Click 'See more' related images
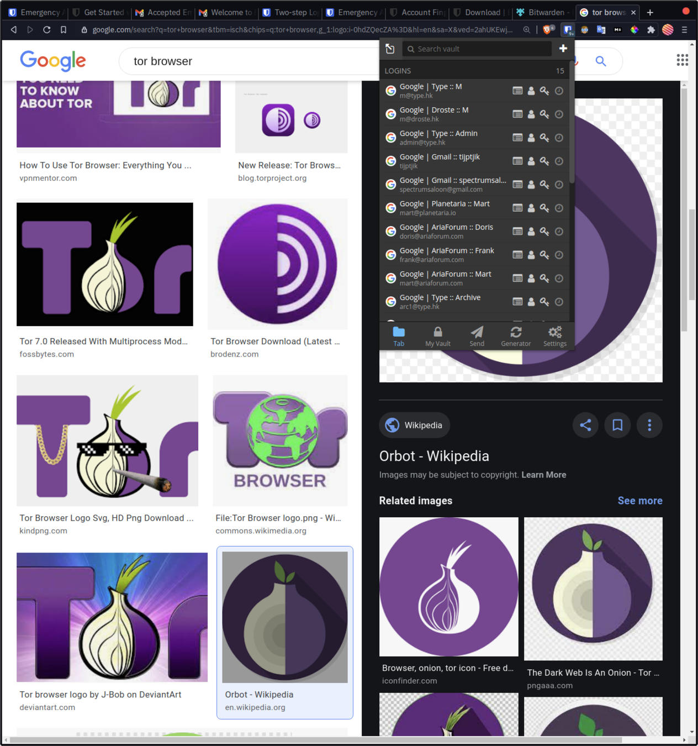 tap(640, 501)
